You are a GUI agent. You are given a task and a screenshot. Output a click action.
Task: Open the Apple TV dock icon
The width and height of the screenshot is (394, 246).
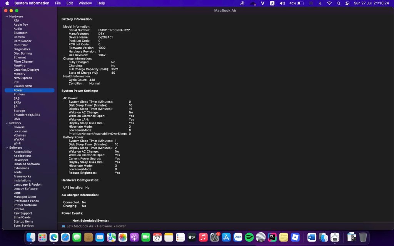click(192, 237)
